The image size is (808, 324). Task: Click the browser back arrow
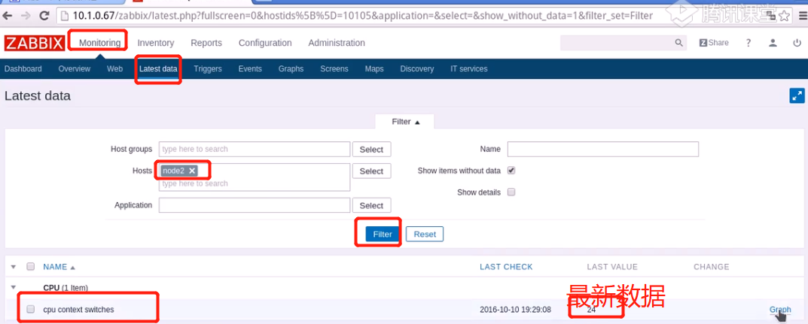click(9, 16)
